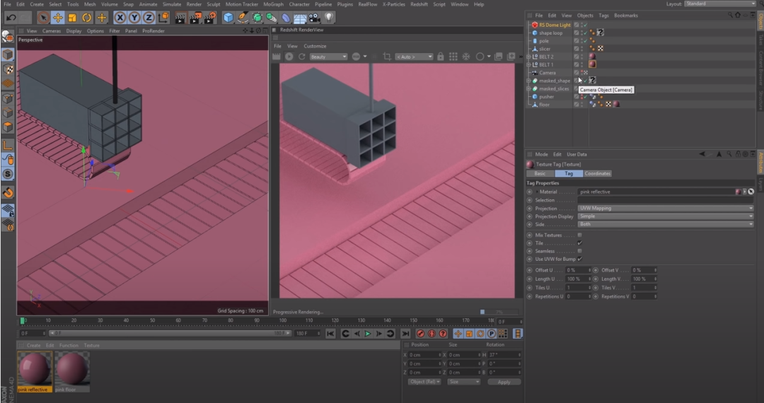
Task: Jump to end of animation button
Action: pyautogui.click(x=405, y=334)
